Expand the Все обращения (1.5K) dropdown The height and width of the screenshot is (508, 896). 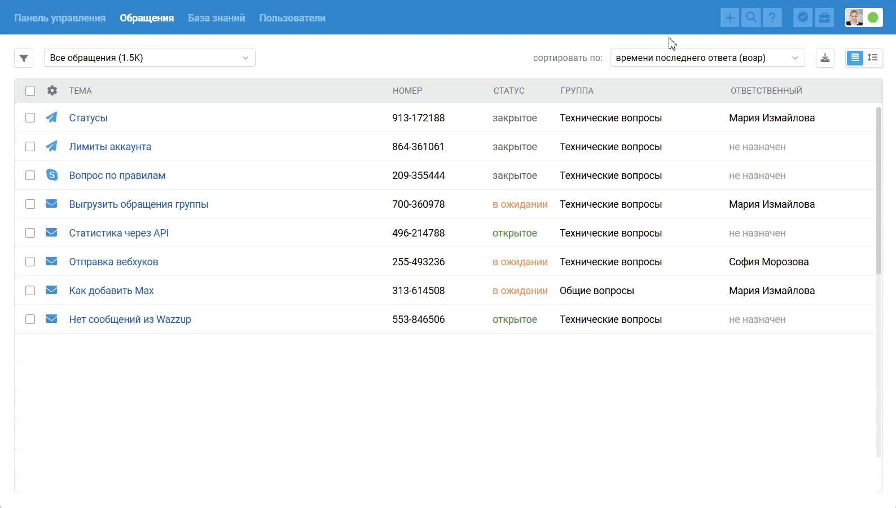150,58
